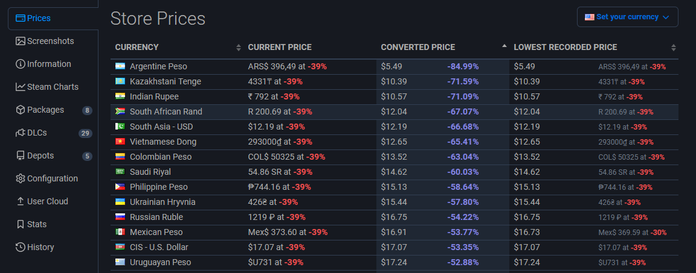Viewport: 696px width, 273px height.
Task: Click the Indian Rupee flag icon
Action: click(x=120, y=97)
